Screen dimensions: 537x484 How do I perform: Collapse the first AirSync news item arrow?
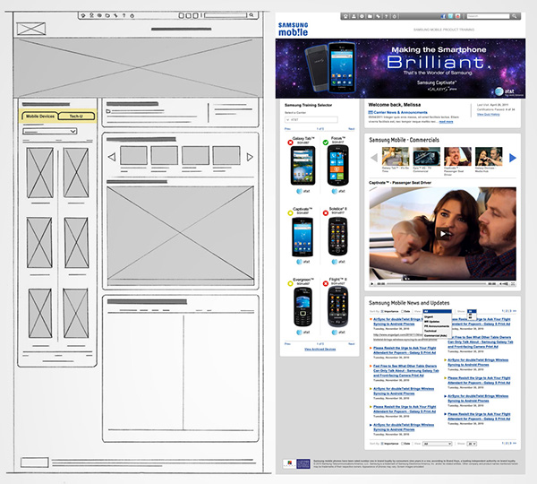pos(371,319)
